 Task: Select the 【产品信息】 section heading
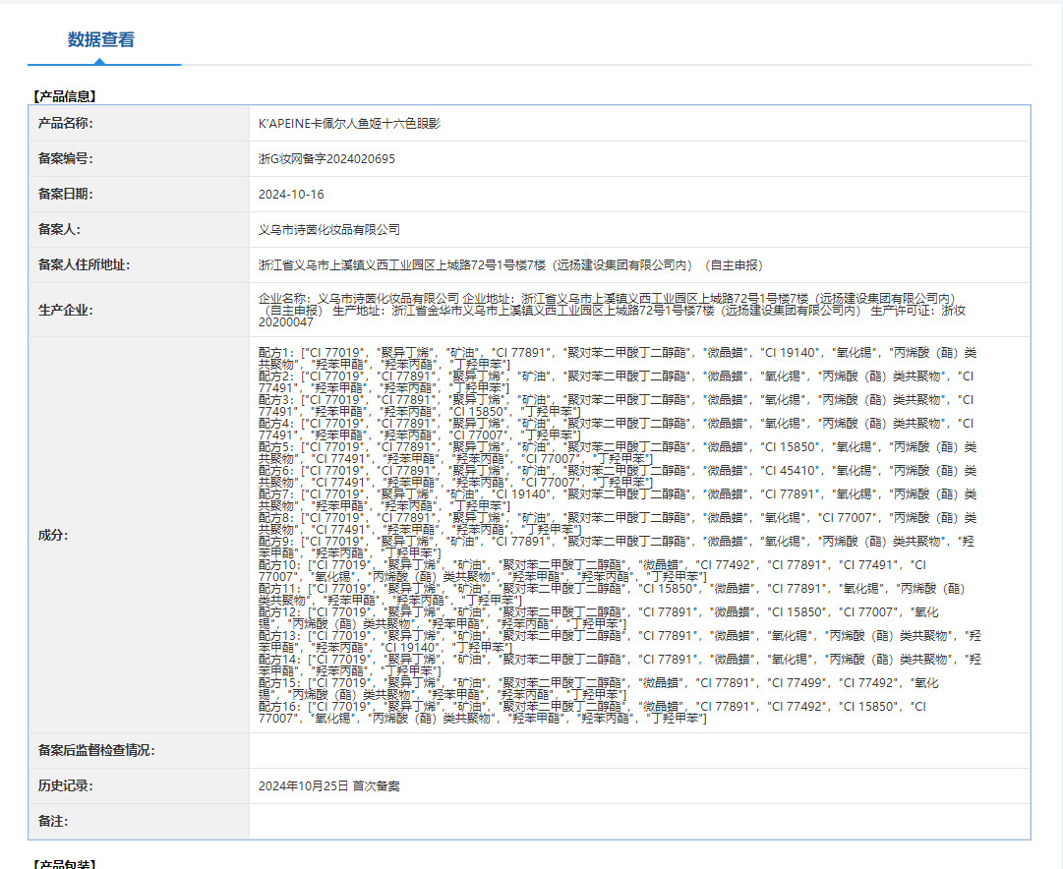64,96
